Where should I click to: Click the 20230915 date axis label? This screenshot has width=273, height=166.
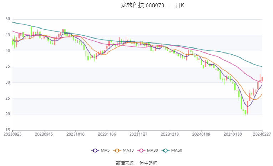[x=44, y=134]
